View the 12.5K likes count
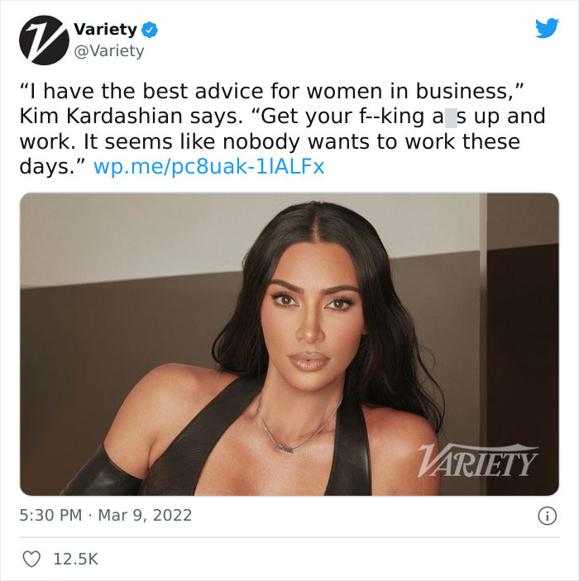 pyautogui.click(x=75, y=559)
